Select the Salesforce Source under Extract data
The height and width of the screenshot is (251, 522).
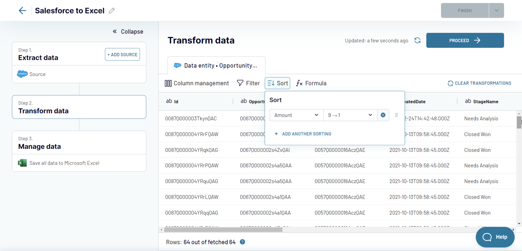37,74
